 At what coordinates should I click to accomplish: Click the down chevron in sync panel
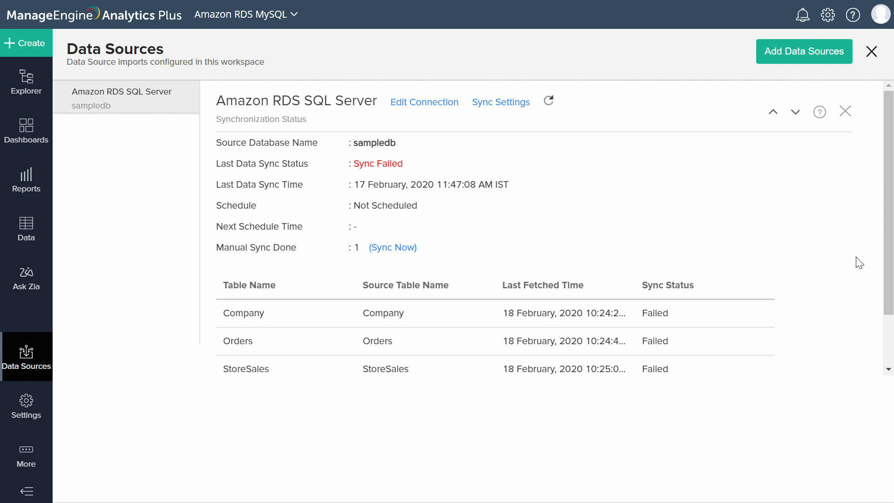(x=795, y=112)
